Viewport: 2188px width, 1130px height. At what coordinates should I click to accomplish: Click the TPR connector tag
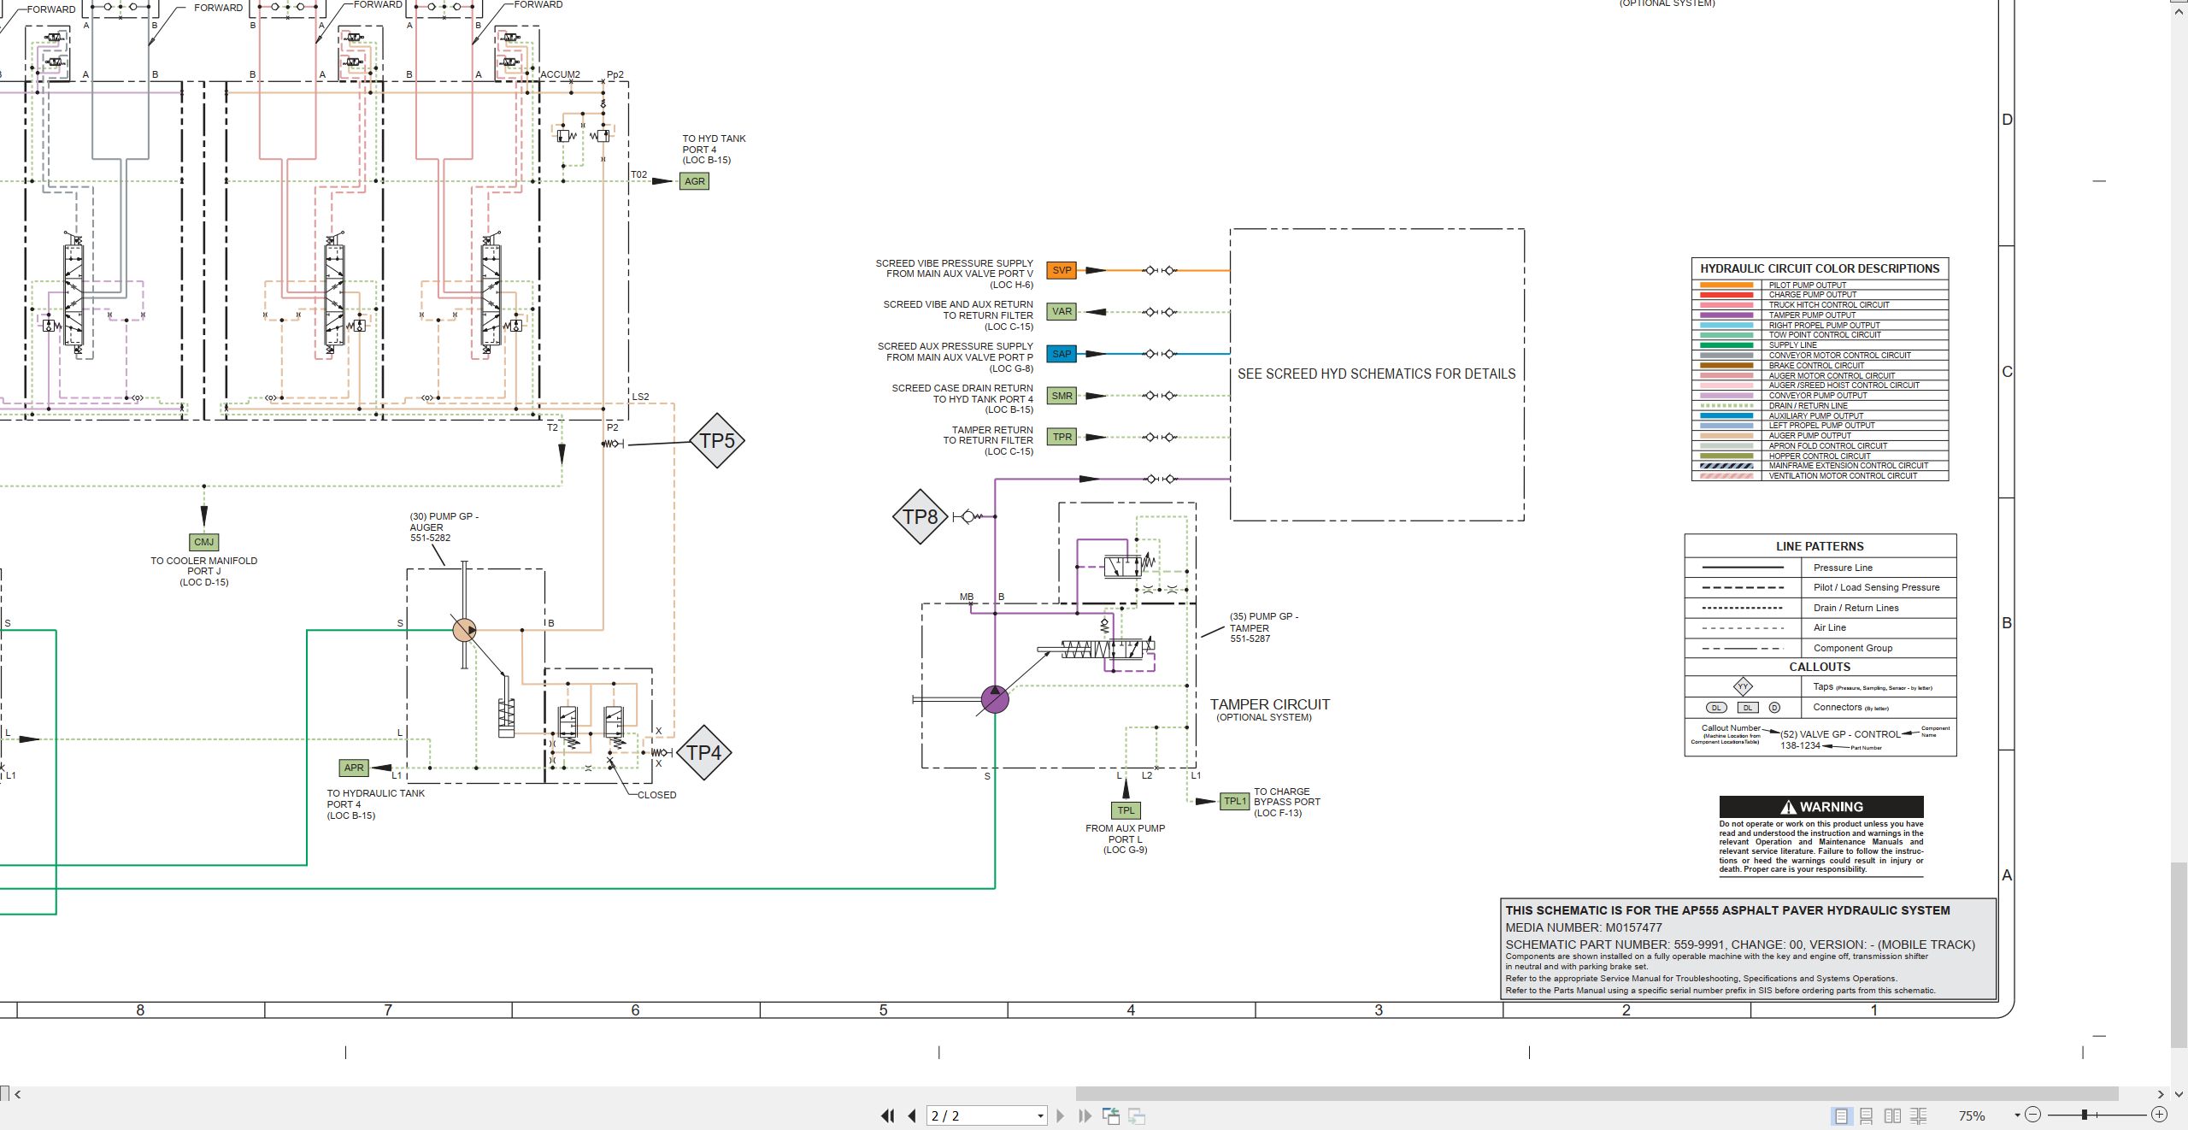(1062, 437)
